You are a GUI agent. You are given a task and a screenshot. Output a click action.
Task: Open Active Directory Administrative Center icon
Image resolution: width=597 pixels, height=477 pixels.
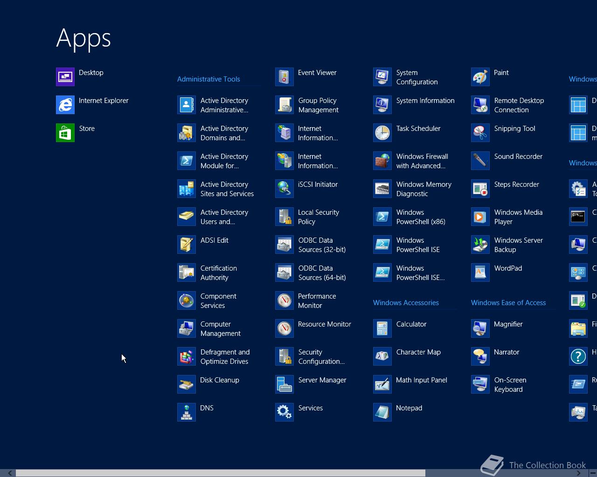point(187,105)
